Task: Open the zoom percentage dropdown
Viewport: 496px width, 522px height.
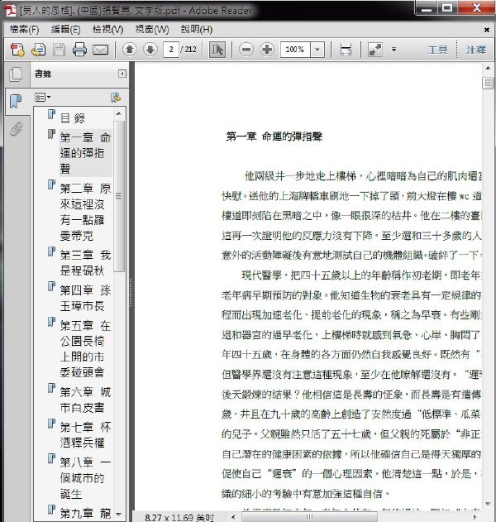Action: point(317,50)
